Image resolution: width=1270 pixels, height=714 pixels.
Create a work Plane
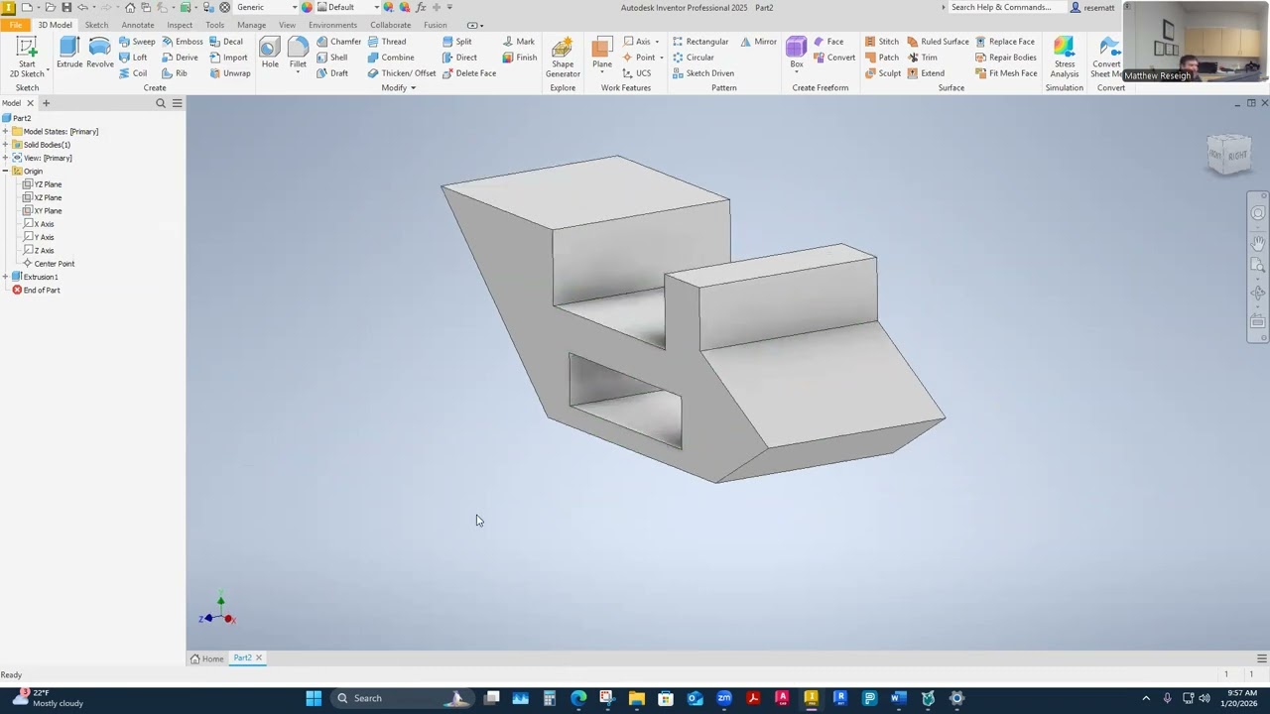pyautogui.click(x=602, y=53)
